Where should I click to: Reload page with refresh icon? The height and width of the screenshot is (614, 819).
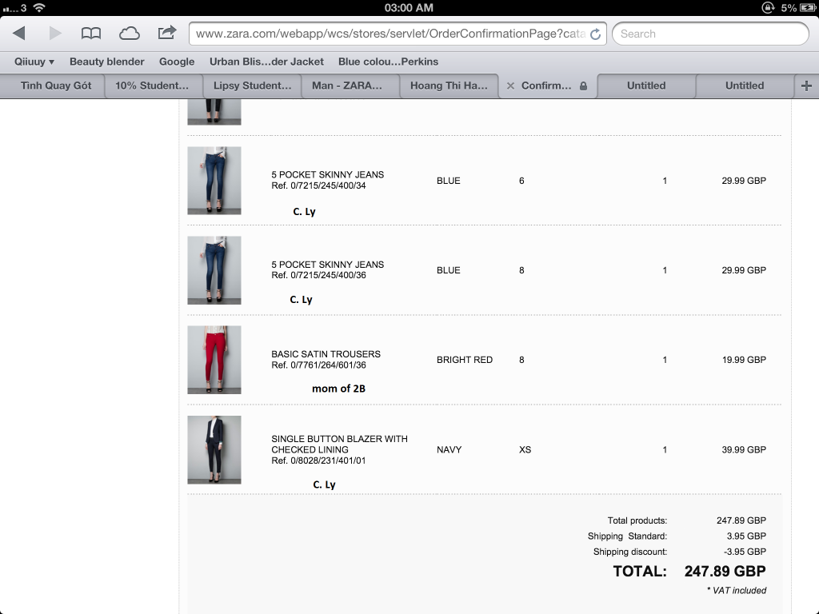pos(595,34)
